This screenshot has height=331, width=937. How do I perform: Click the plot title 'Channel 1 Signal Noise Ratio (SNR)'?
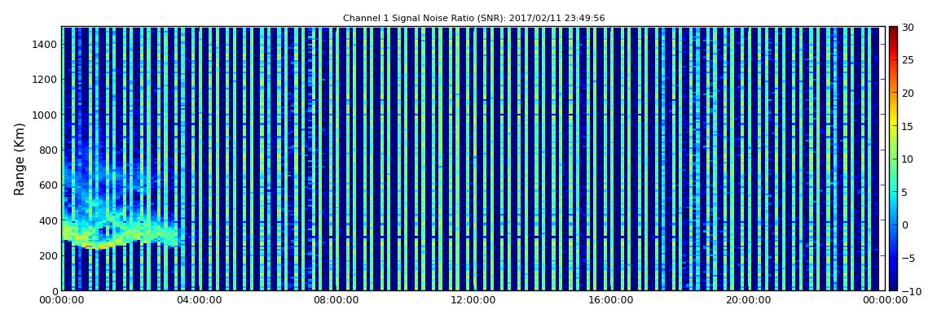[x=473, y=19]
